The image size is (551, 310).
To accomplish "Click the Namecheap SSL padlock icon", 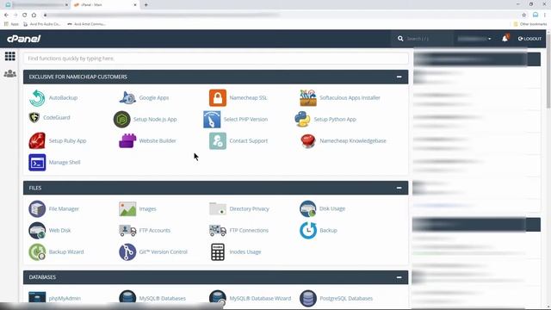I will tap(218, 97).
